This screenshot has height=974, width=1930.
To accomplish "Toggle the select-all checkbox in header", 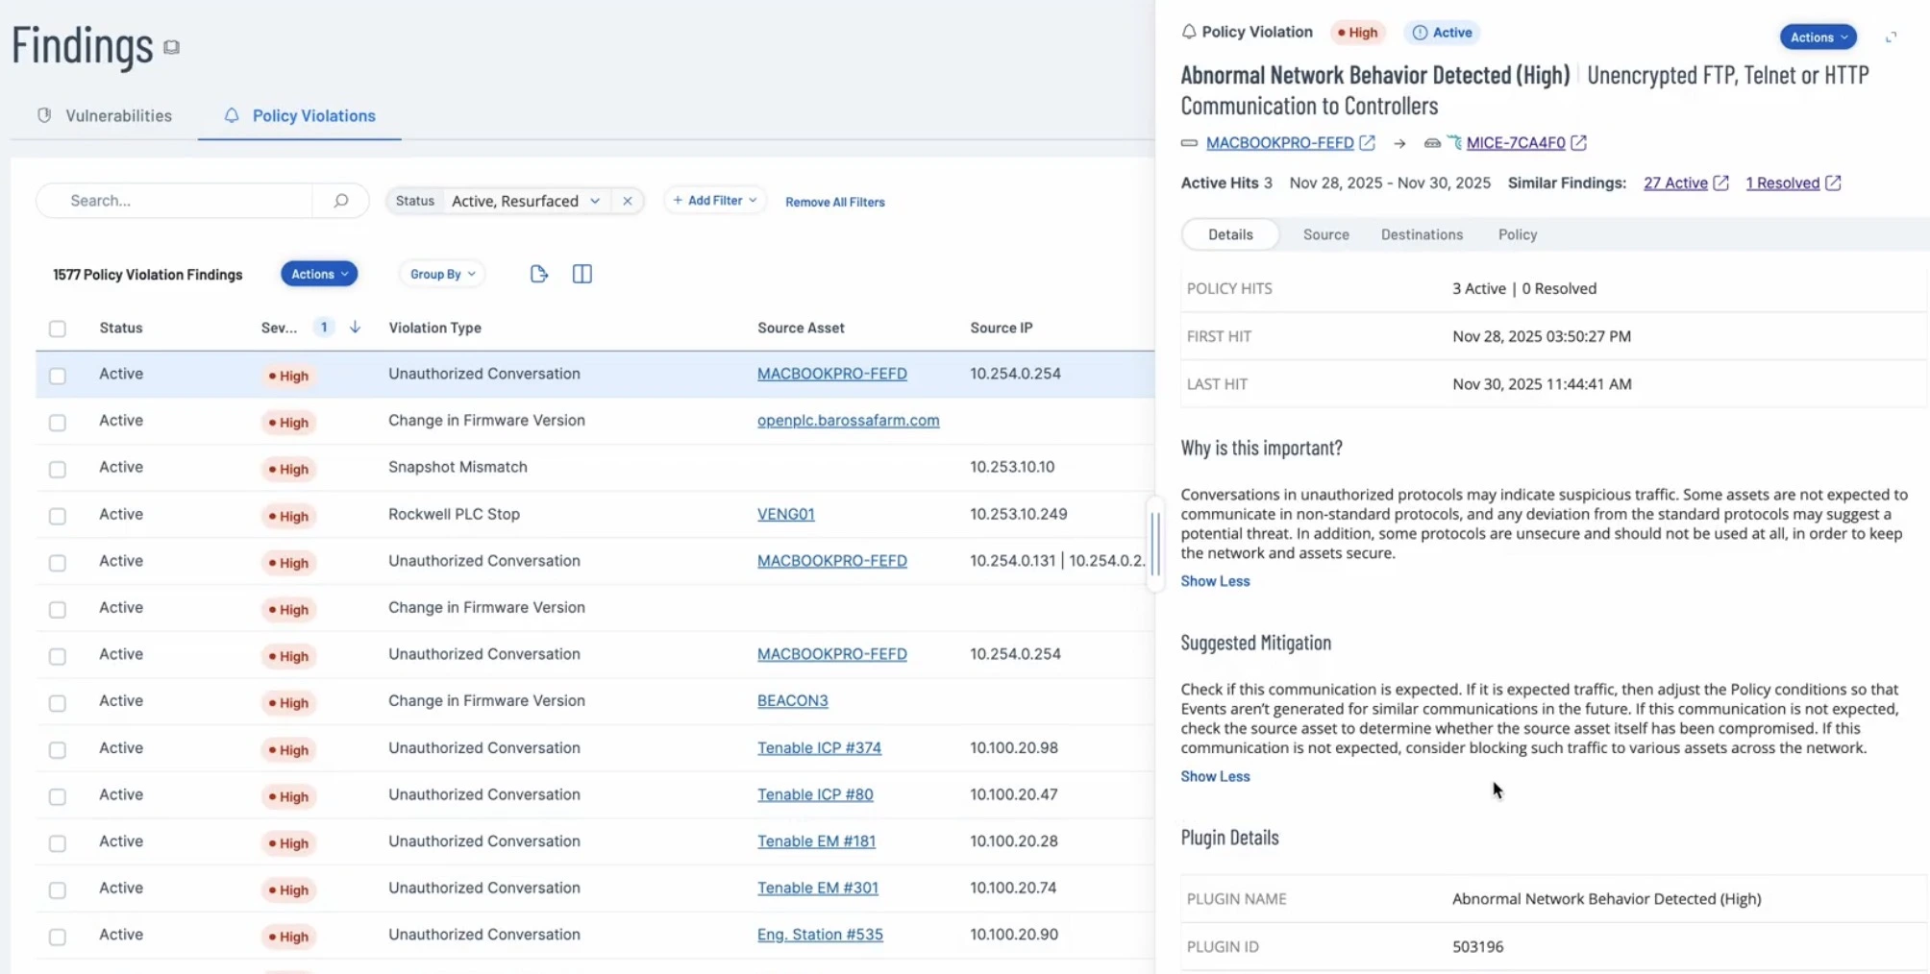I will coord(58,329).
